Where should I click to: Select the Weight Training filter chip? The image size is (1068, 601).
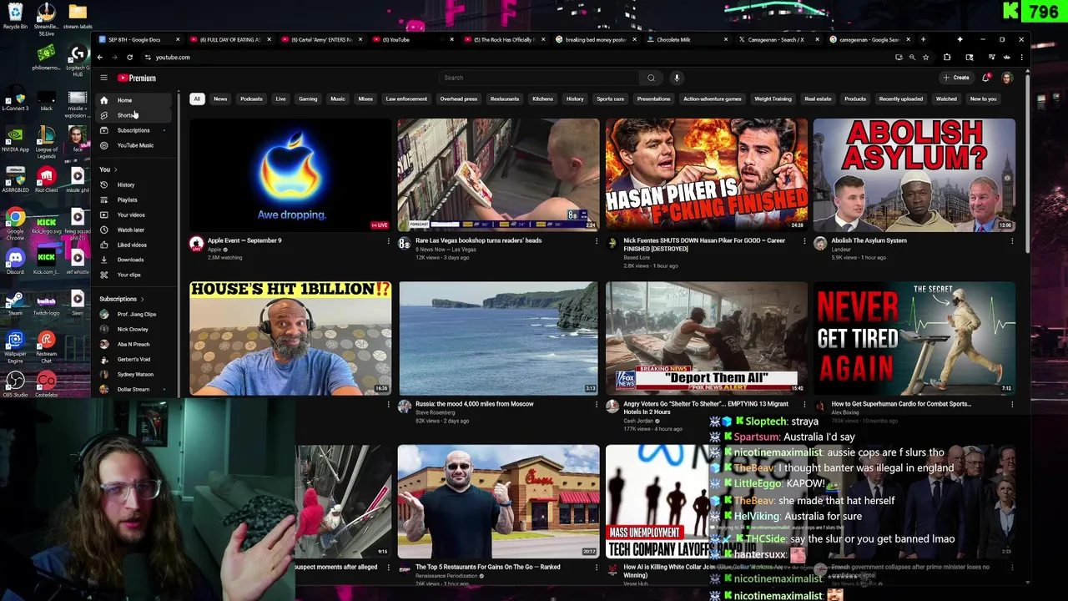point(773,98)
